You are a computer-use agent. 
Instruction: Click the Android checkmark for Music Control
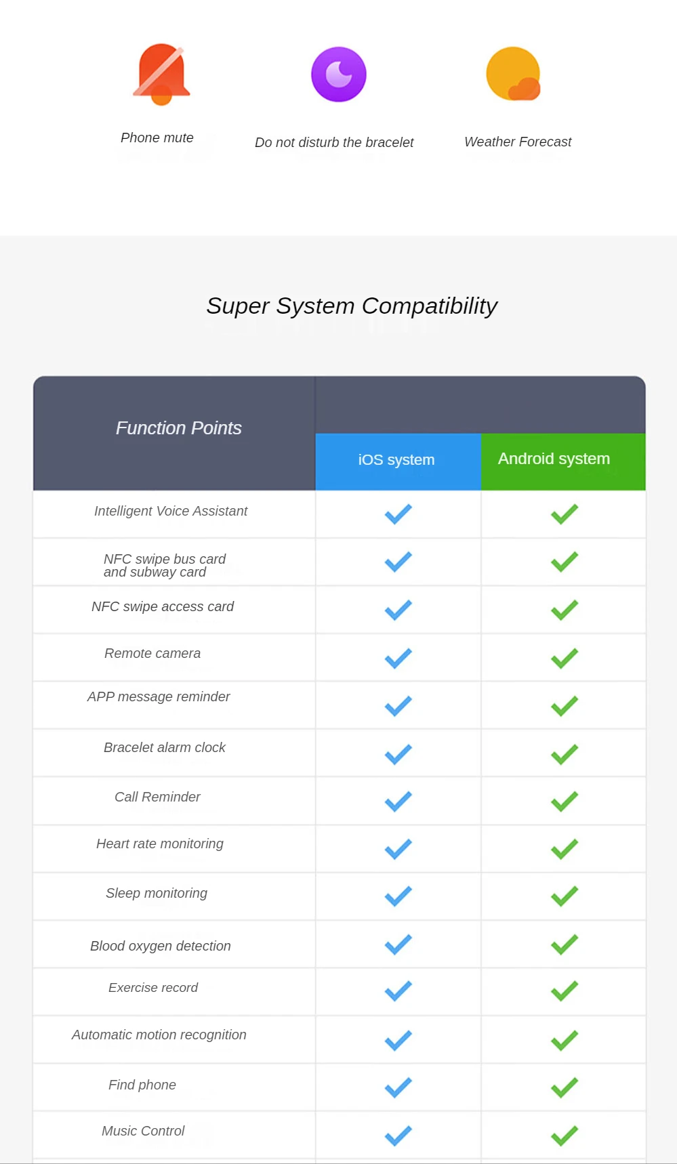(x=565, y=1136)
